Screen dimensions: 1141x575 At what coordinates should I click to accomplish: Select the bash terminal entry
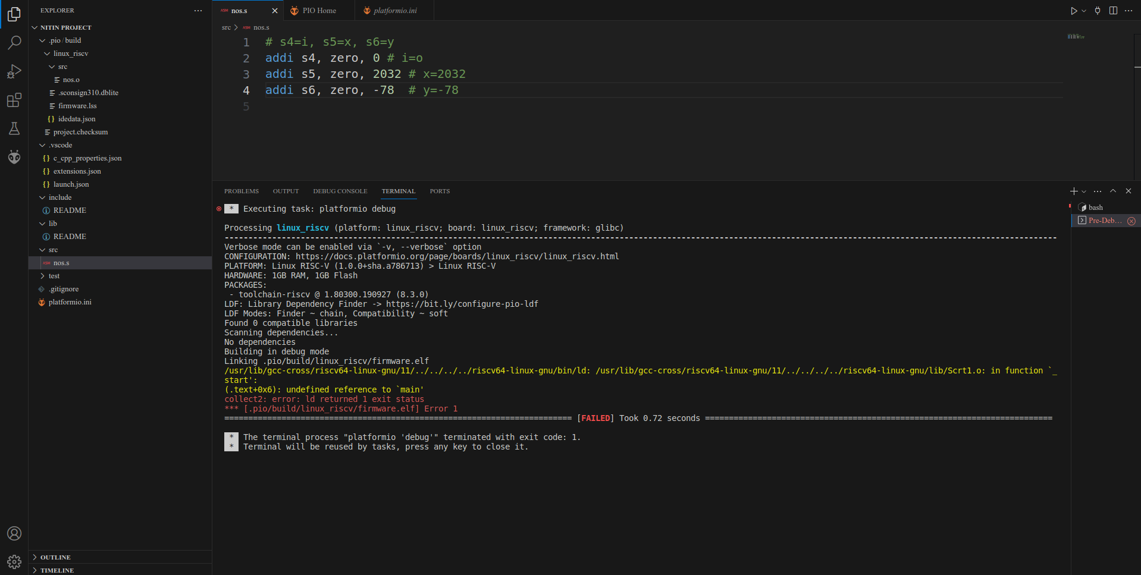coord(1106,208)
